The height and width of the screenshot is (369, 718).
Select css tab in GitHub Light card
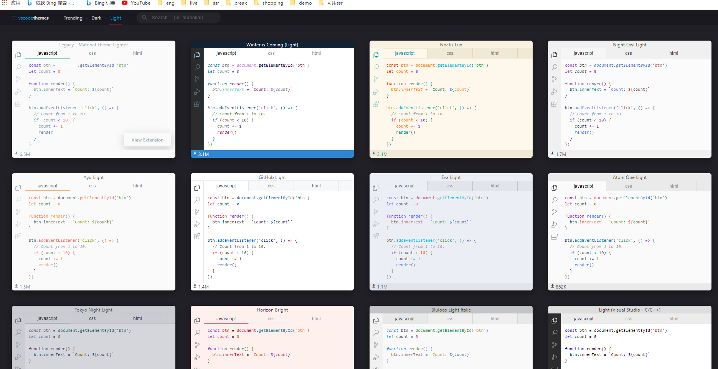point(271,186)
